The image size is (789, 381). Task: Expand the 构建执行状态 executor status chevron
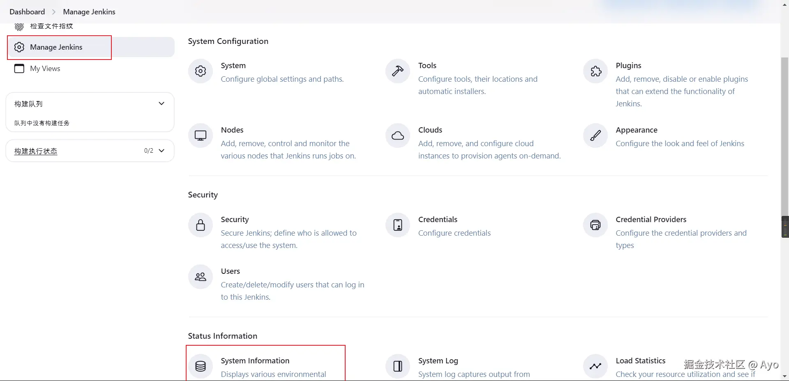(161, 151)
